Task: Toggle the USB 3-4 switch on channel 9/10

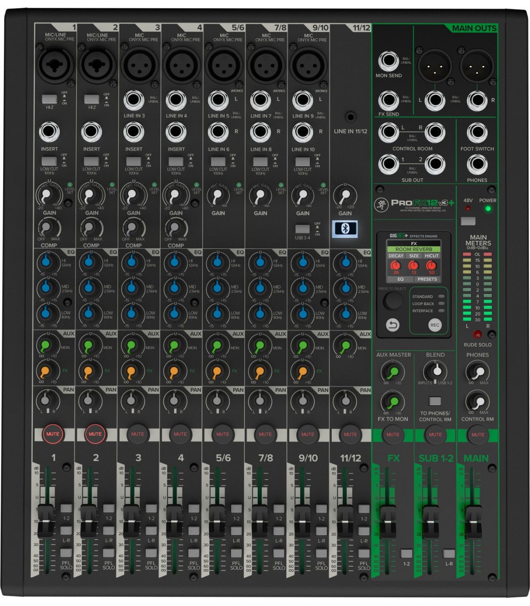Action: pos(303,229)
